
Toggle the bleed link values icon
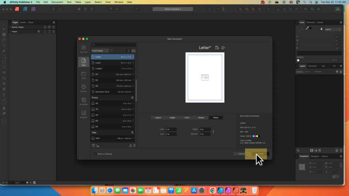[213, 132]
